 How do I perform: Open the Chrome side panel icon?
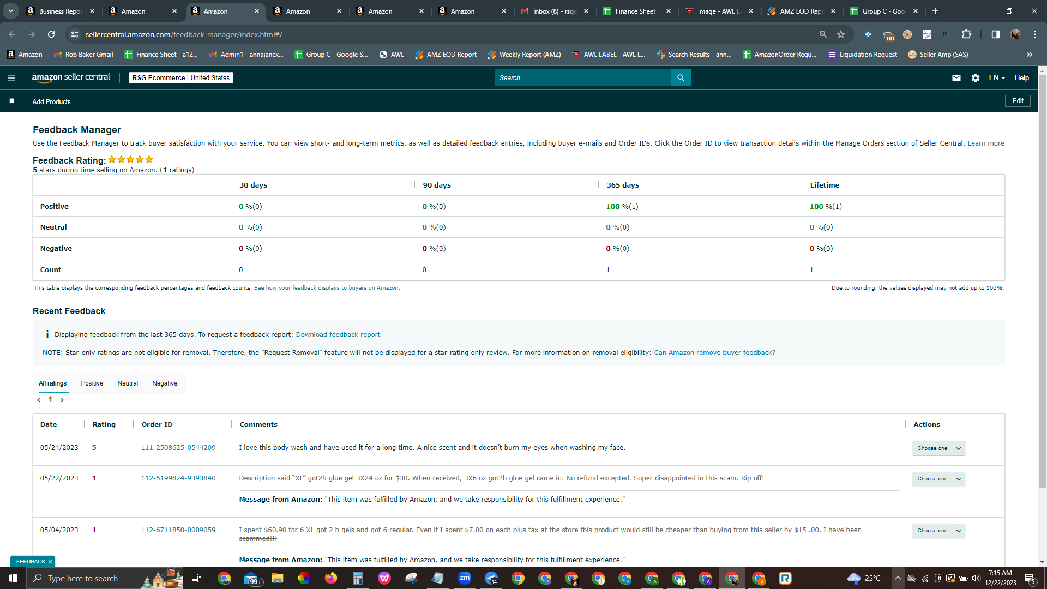coord(995,34)
